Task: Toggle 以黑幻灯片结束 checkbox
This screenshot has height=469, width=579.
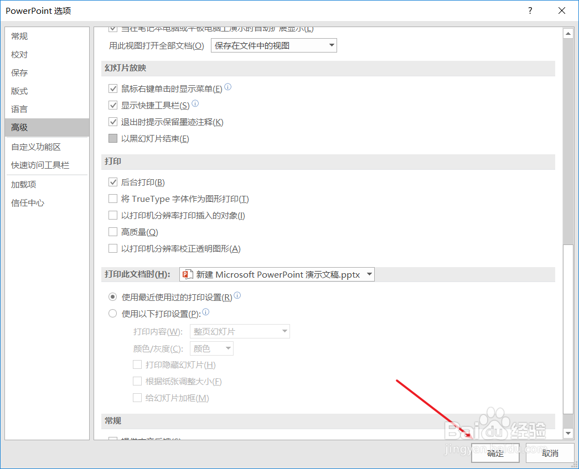Action: coord(113,138)
